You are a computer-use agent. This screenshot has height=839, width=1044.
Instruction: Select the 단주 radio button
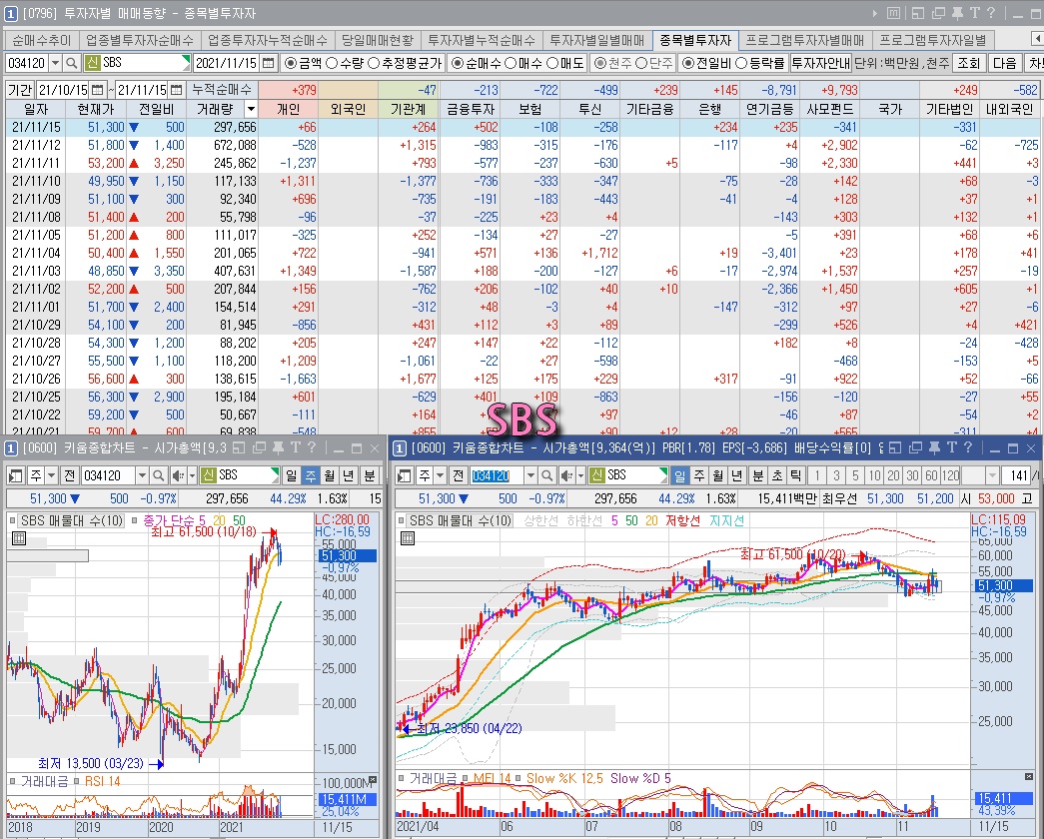point(641,63)
